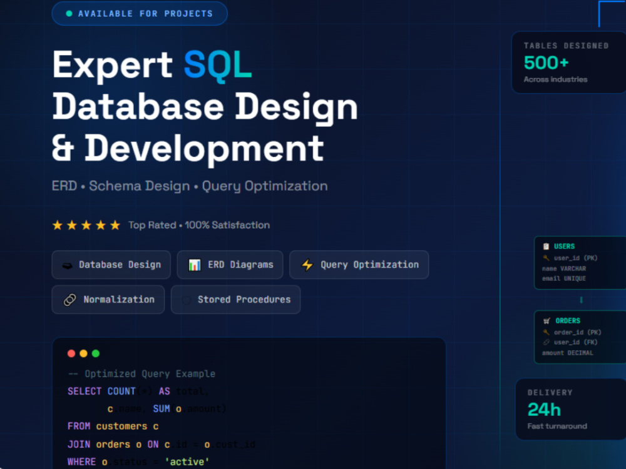Click the green dot in code window
626x469 pixels.
pos(95,353)
